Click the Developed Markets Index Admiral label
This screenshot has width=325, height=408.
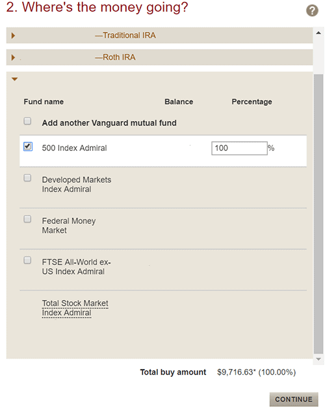coord(77,185)
